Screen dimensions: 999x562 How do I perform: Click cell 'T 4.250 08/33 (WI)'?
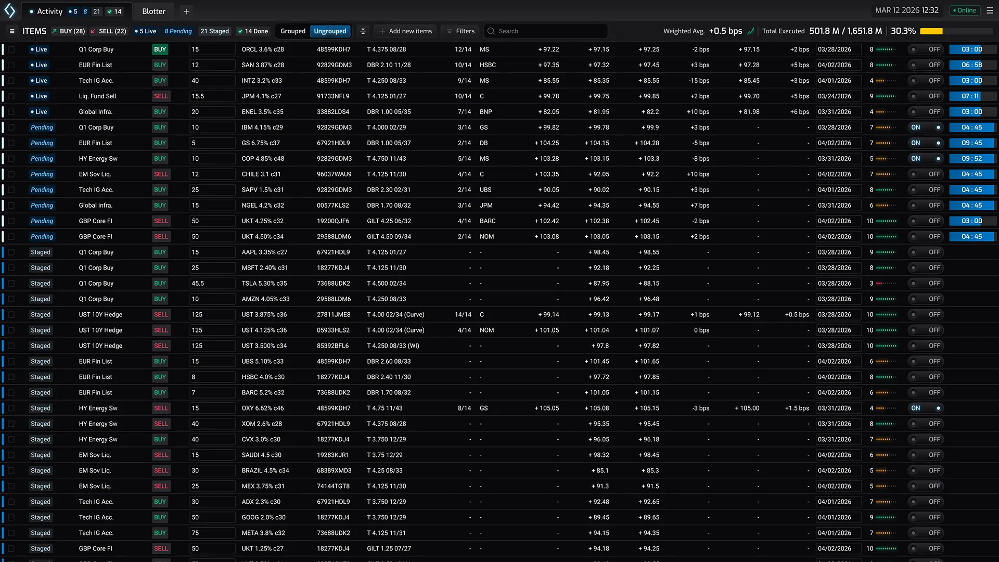(x=393, y=346)
